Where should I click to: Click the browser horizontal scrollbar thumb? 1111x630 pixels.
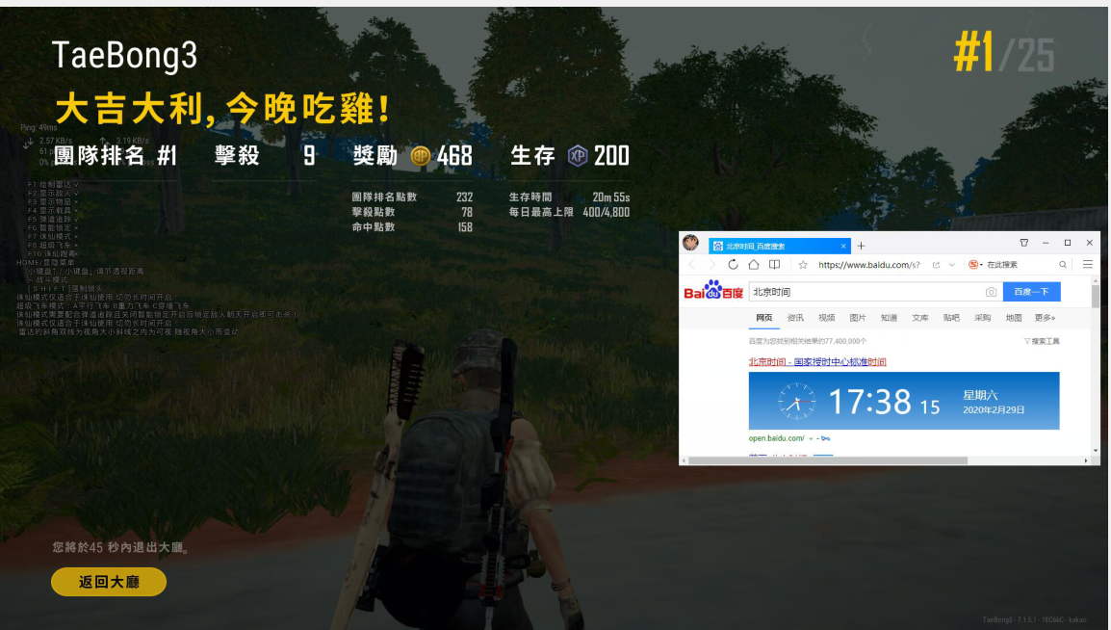(x=828, y=460)
